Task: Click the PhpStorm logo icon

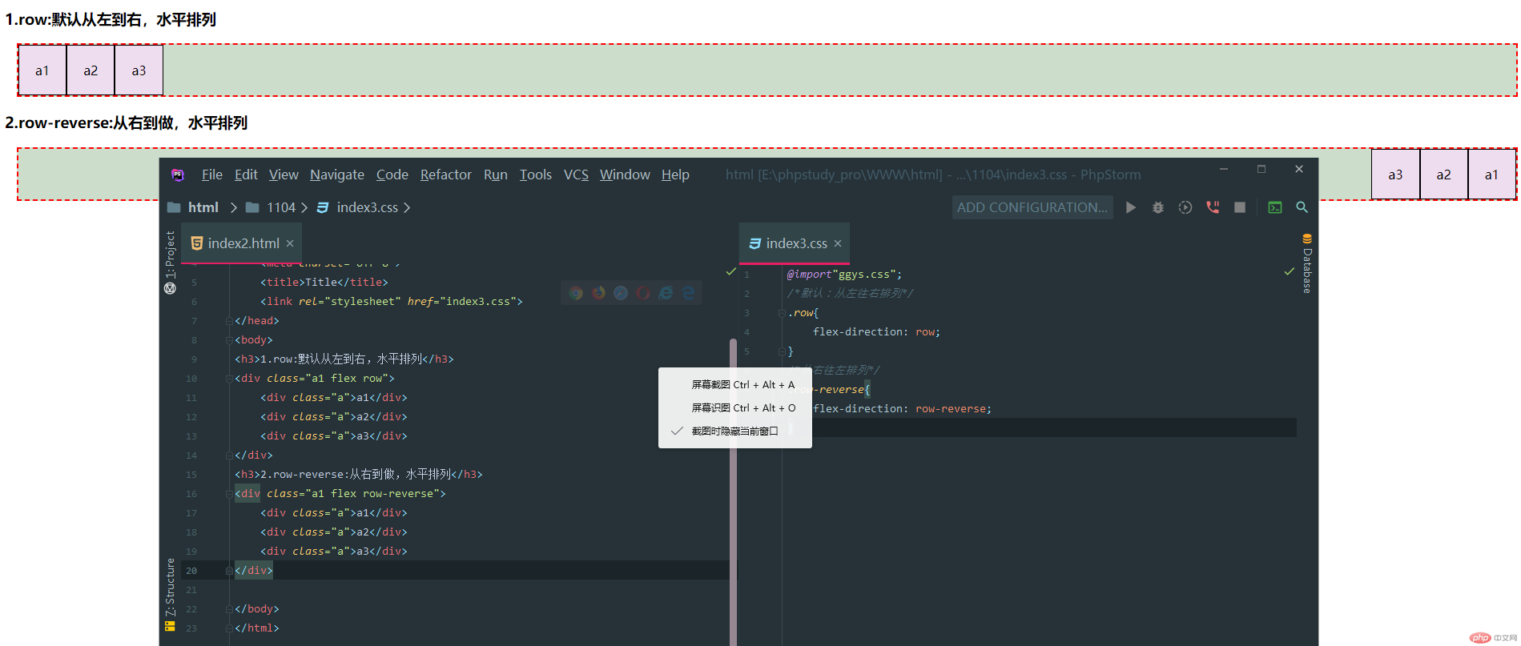Action: pos(177,175)
